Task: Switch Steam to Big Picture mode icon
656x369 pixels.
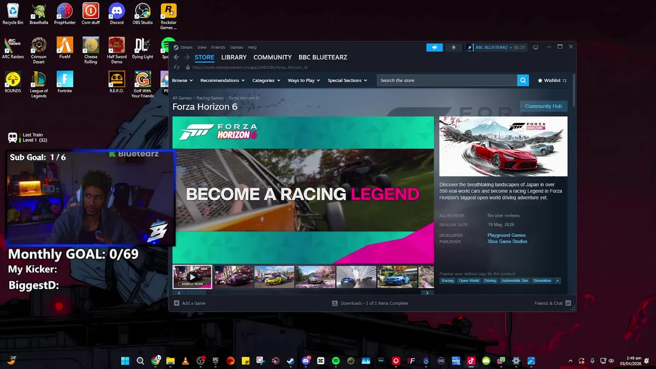Action: [536, 47]
